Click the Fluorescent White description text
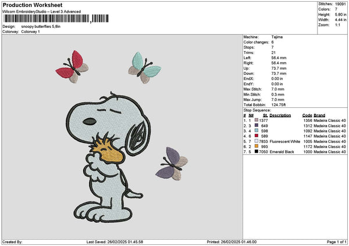 (x=285, y=142)
